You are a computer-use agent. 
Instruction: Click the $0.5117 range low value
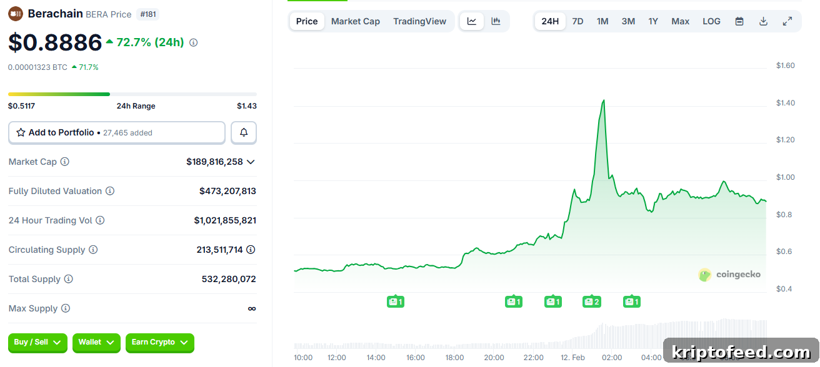point(21,106)
